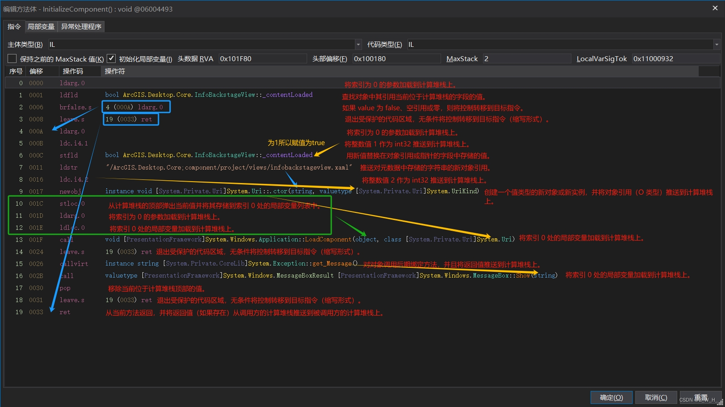Click the infobackstageview.xaml string operand
725x407 pixels.
coord(229,167)
